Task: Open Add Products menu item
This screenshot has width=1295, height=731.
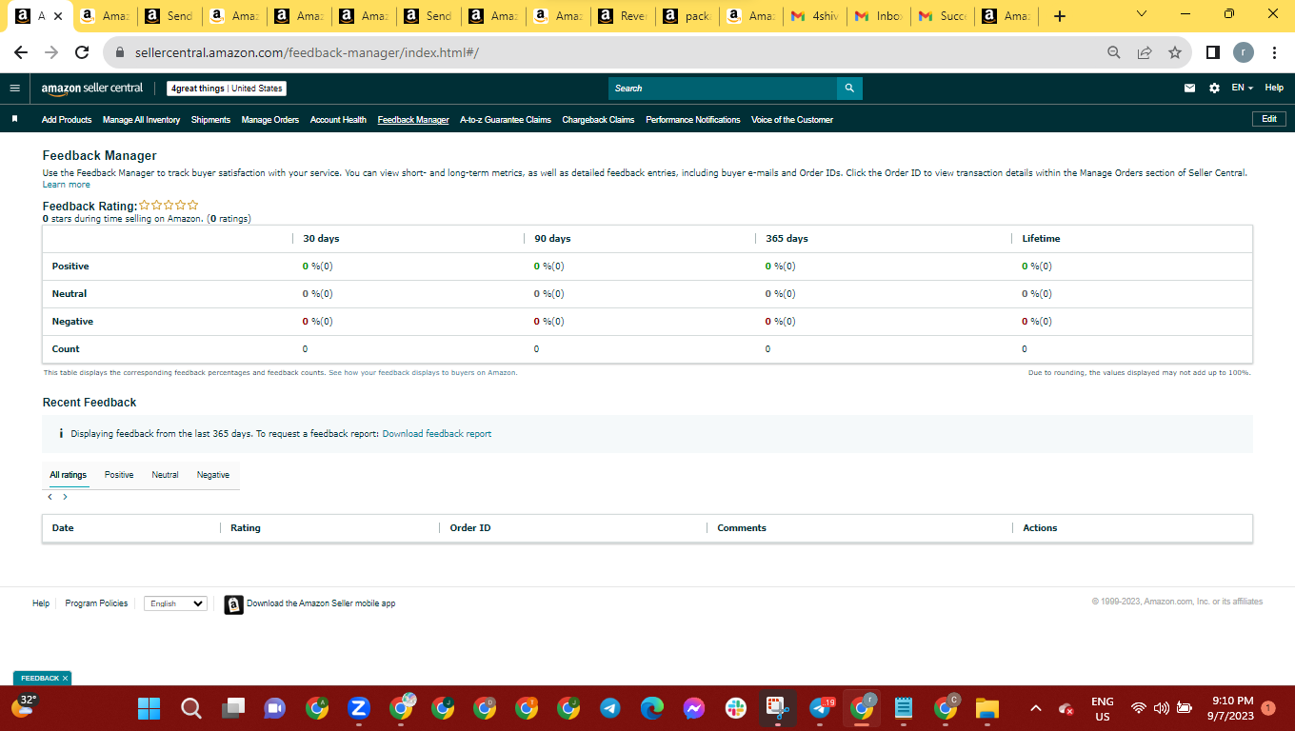Action: point(67,120)
